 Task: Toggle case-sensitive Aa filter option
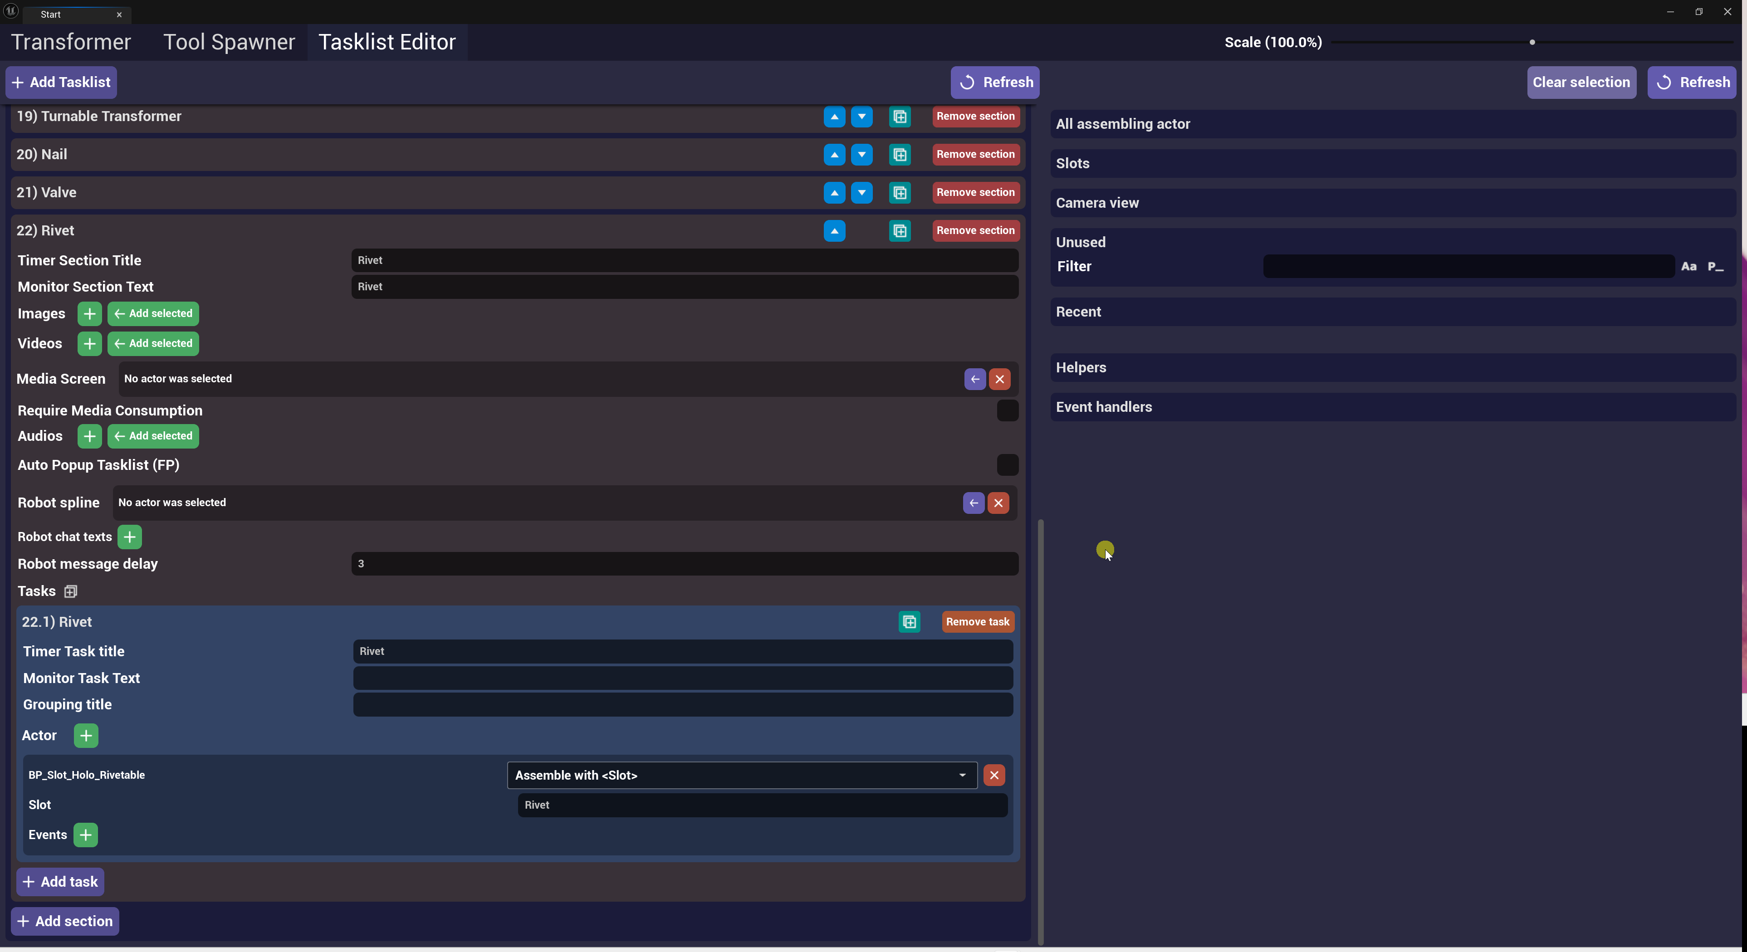(x=1688, y=267)
